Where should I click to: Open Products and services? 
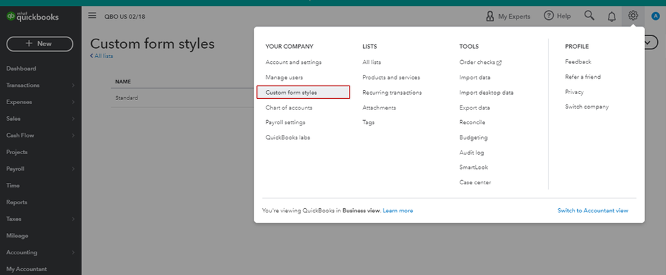point(391,77)
